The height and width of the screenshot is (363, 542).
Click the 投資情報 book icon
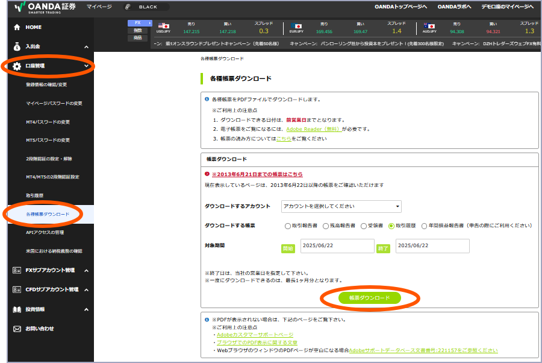17,309
